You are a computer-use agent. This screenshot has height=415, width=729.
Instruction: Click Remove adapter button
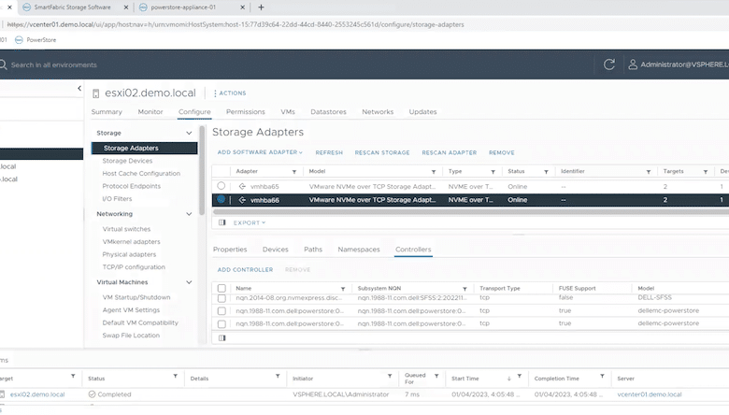click(502, 152)
